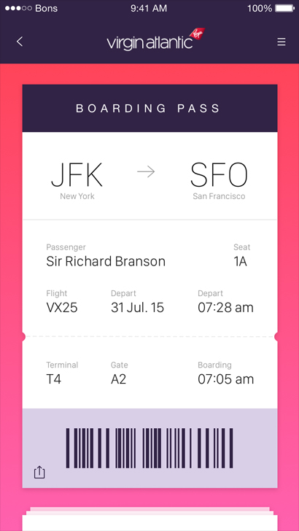Tap the signal strength dots

tap(18, 8)
